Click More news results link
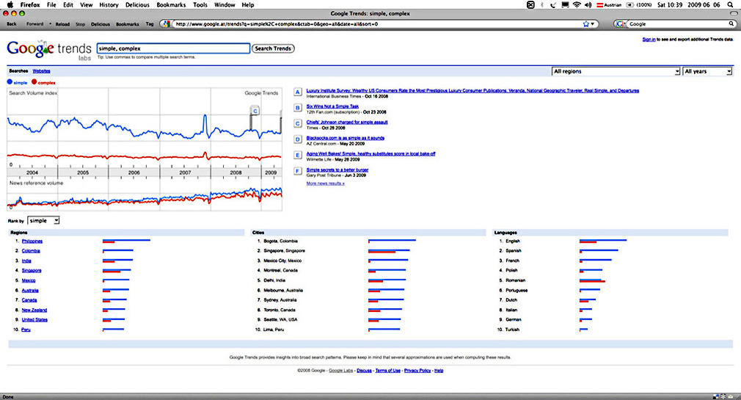The width and height of the screenshot is (741, 400). tap(325, 183)
